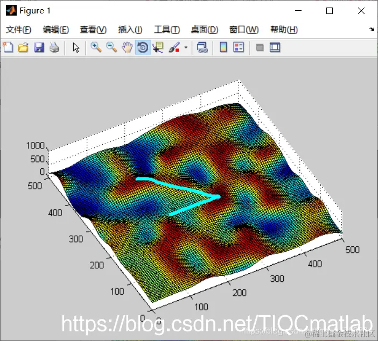Image resolution: width=378 pixels, height=341 pixels.
Task: Open the 文件(F) menu
Action: click(x=18, y=30)
